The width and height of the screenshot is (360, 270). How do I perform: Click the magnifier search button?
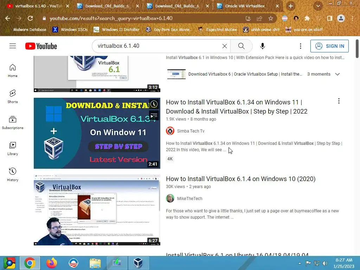point(241,46)
